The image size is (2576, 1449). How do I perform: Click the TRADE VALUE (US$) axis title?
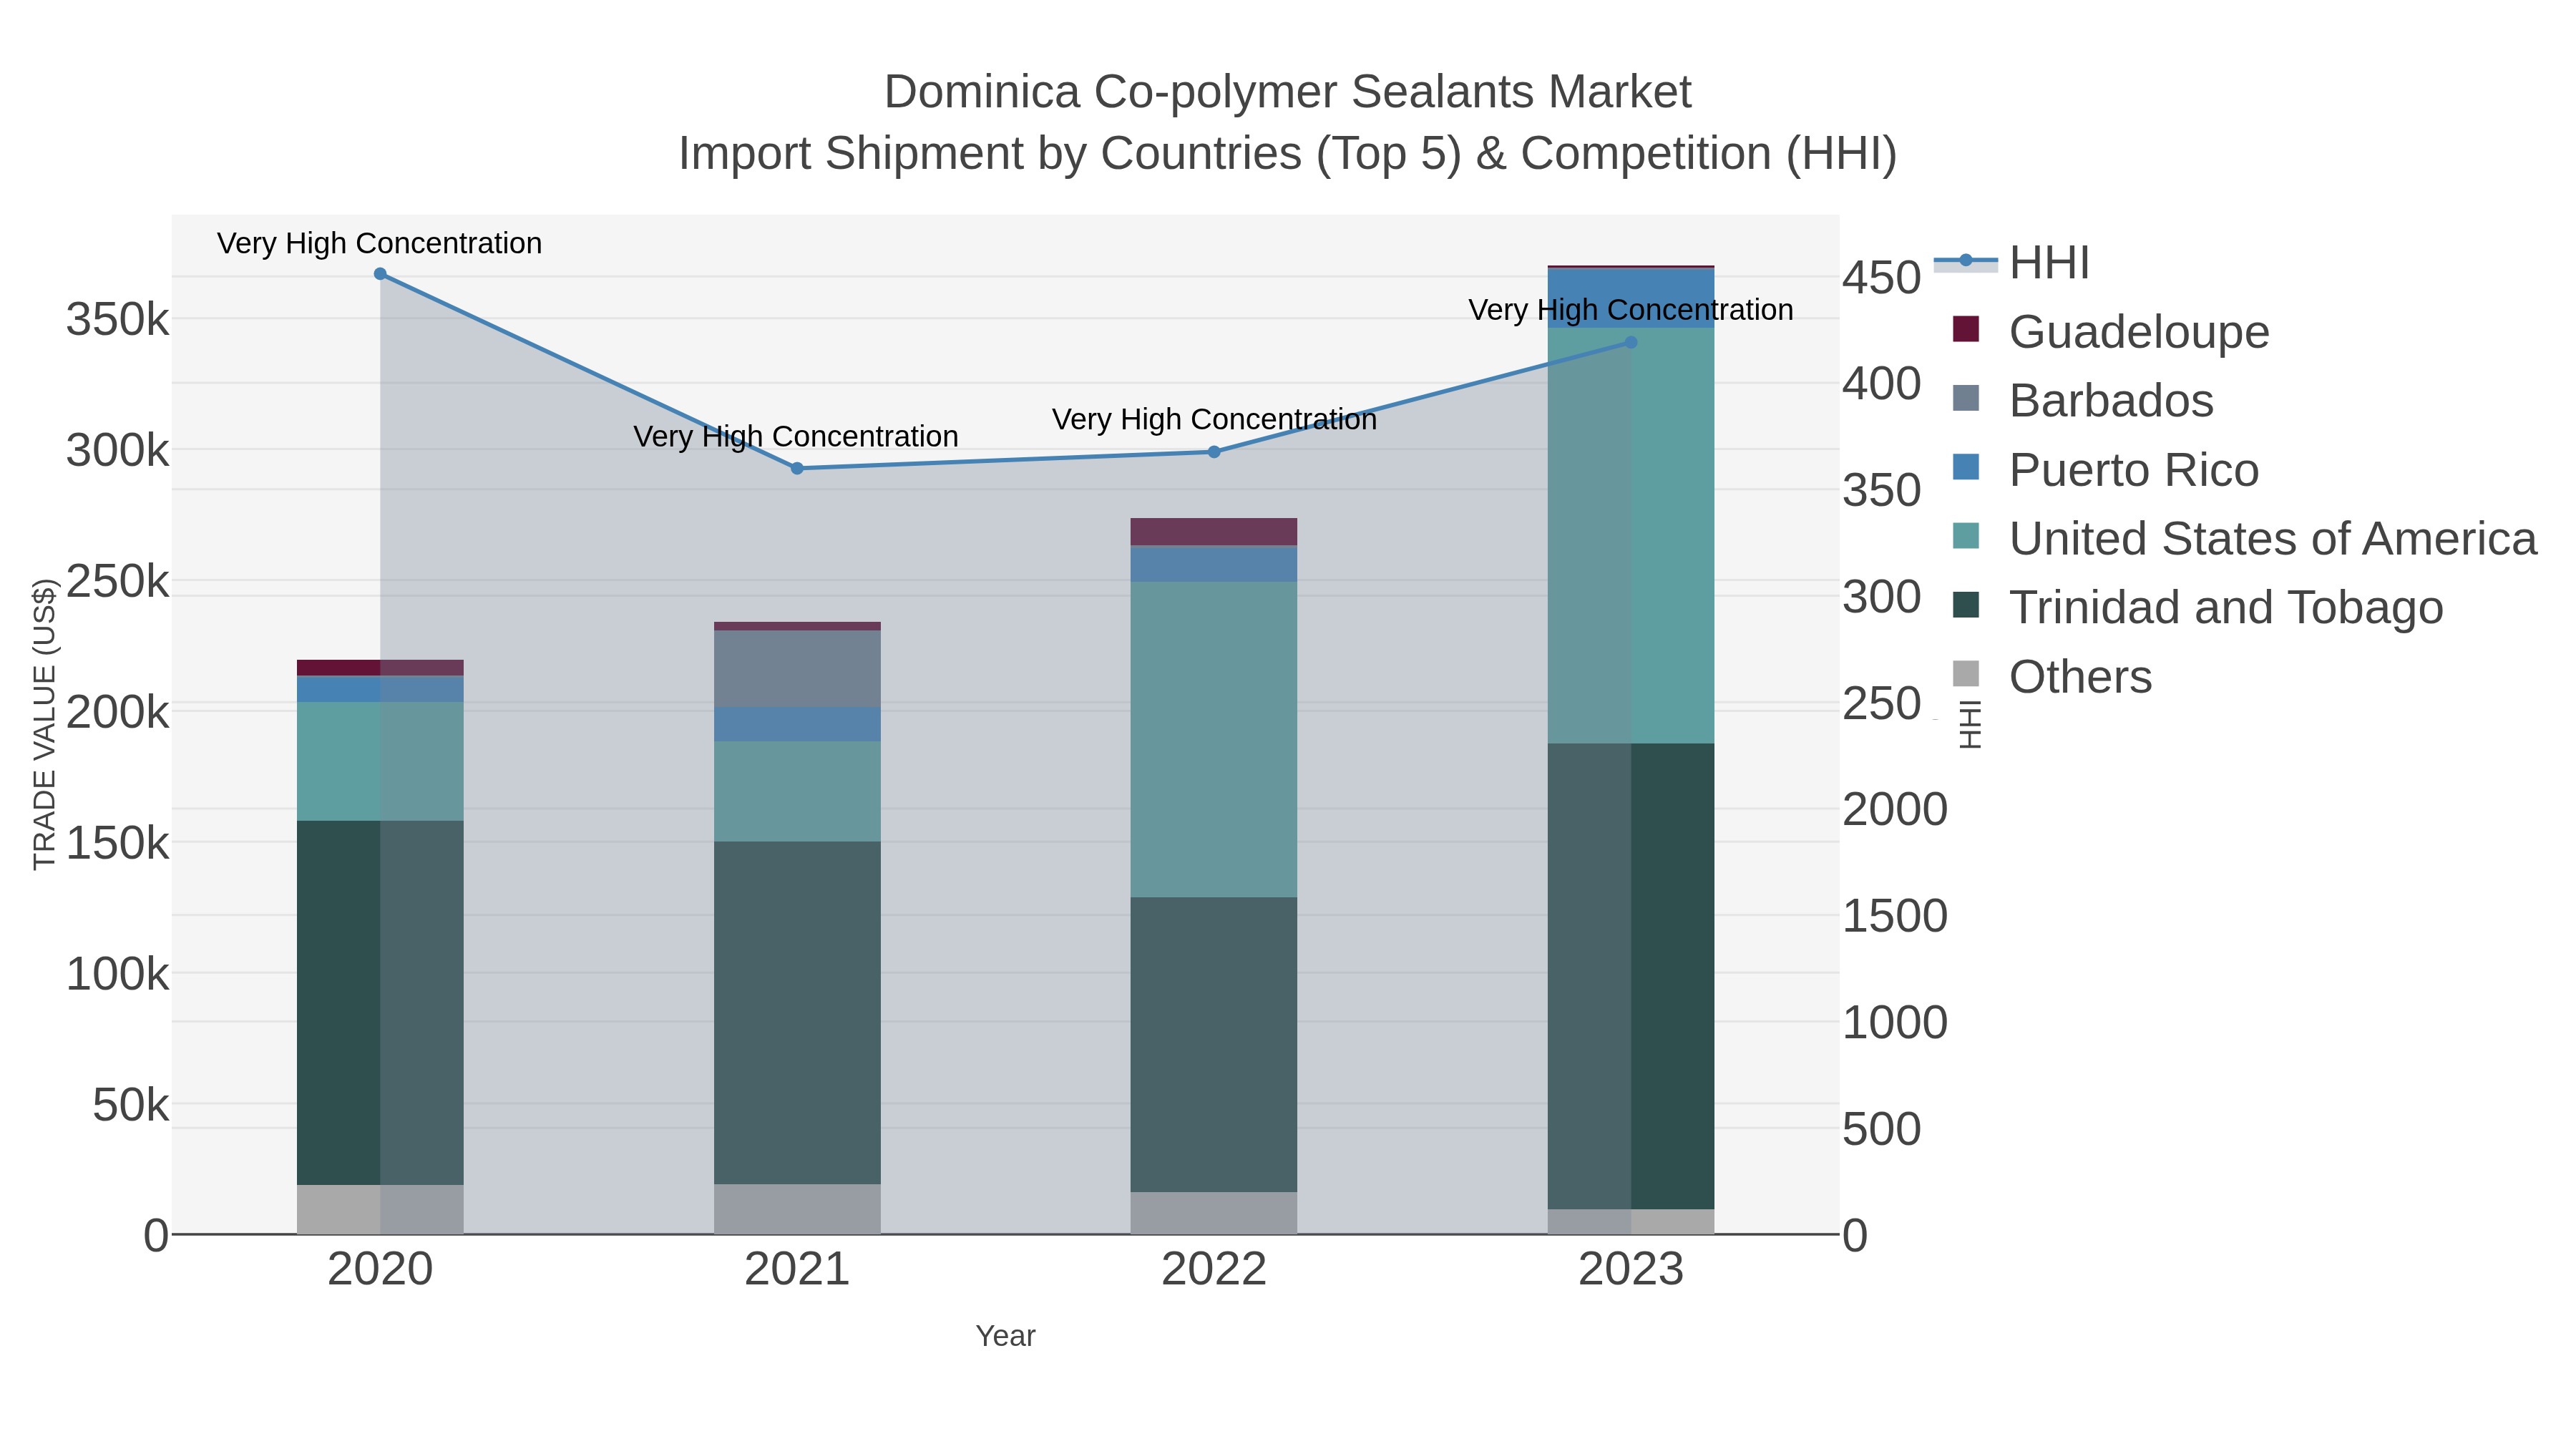point(44,724)
